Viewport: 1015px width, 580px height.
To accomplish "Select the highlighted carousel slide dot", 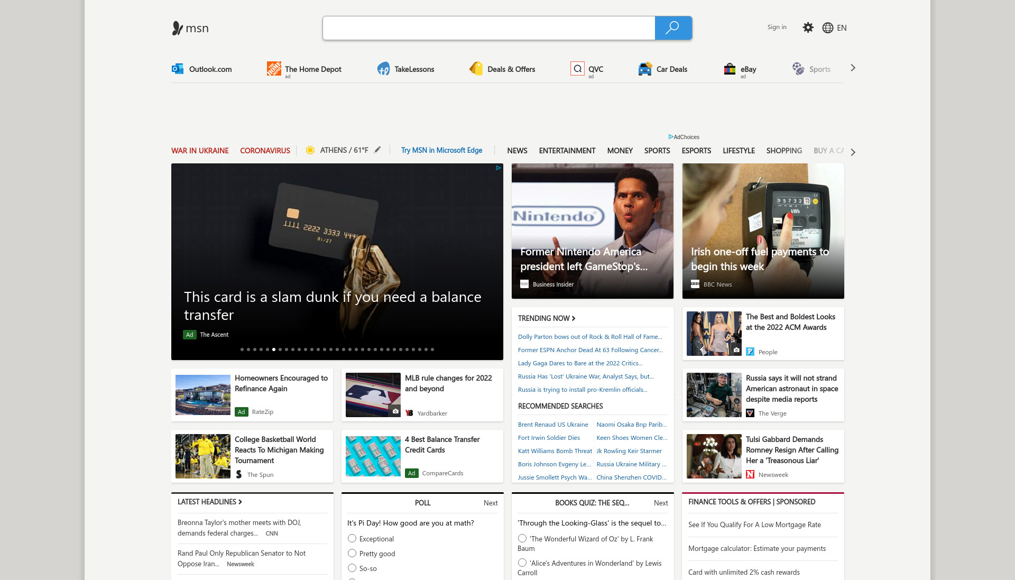I will point(274,349).
